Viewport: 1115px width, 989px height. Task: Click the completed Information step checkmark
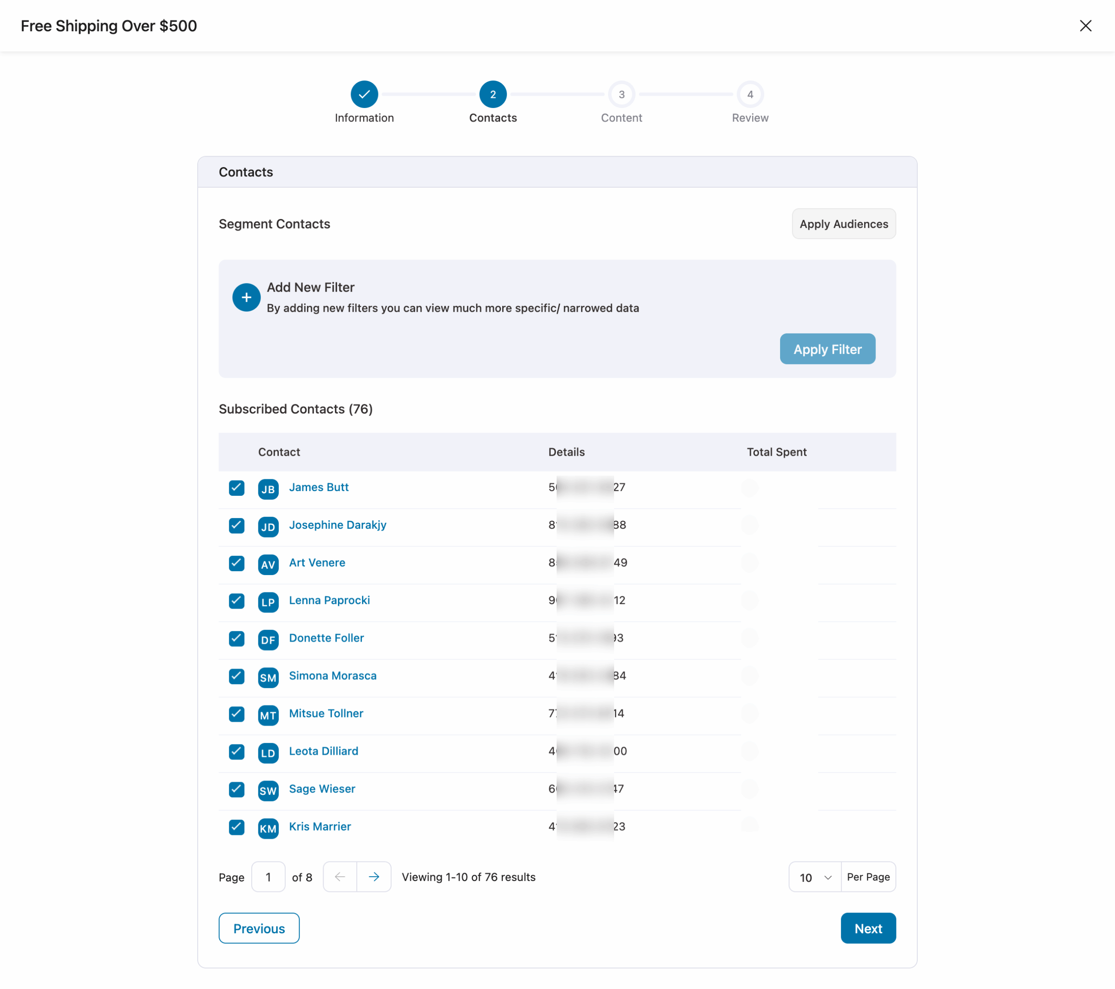tap(365, 94)
